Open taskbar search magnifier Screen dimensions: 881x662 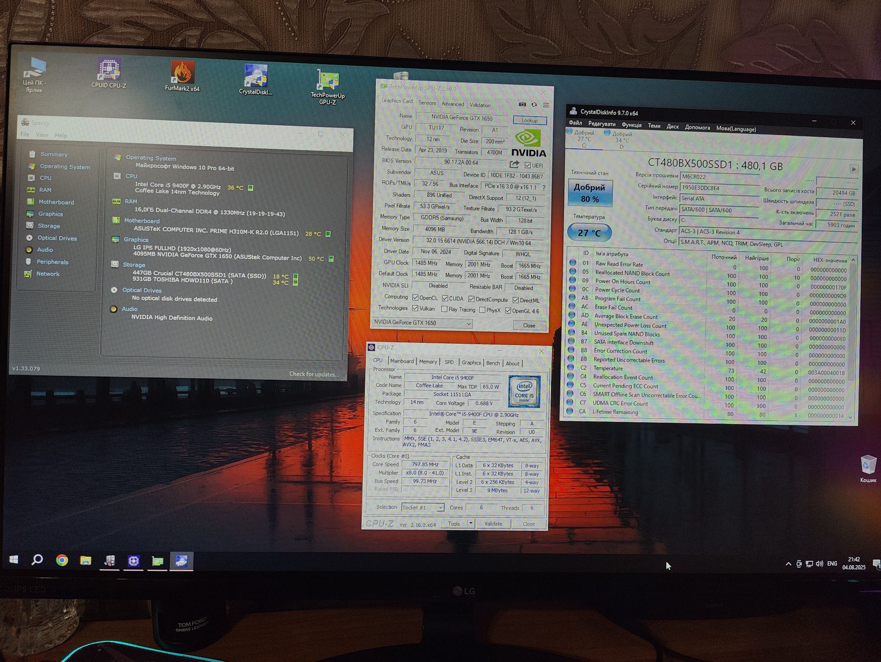click(37, 560)
